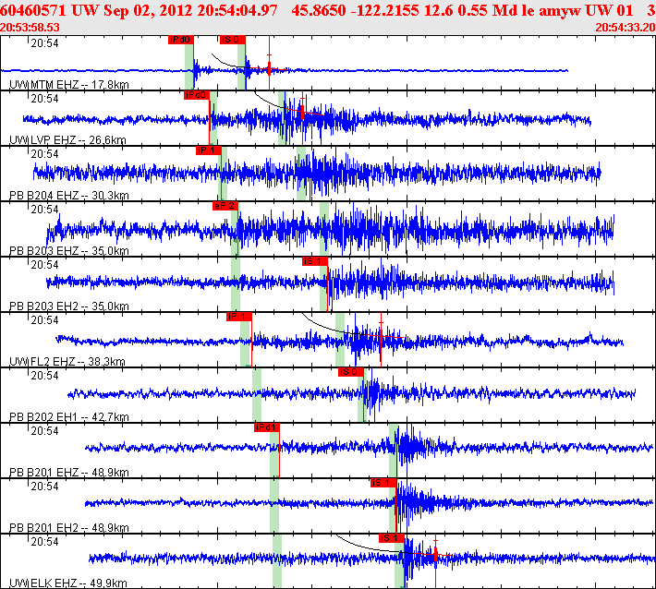Select the iS 1 pick flag on B201 EH2 trace

tap(383, 483)
